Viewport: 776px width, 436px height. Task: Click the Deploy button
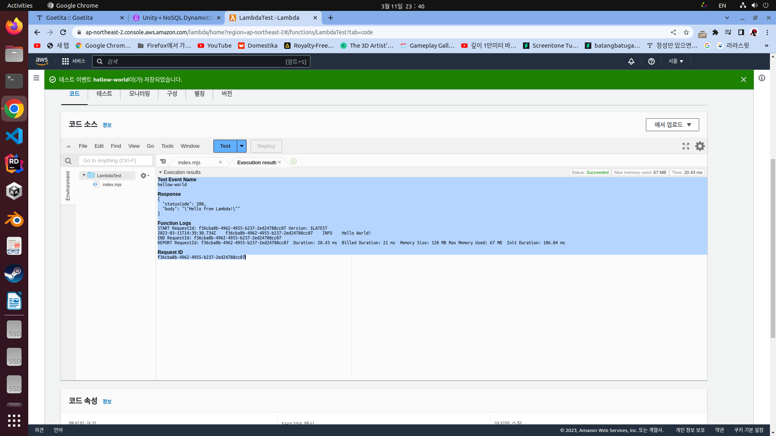(x=266, y=146)
